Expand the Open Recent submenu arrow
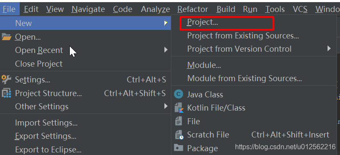The width and height of the screenshot is (340, 155). [166, 50]
